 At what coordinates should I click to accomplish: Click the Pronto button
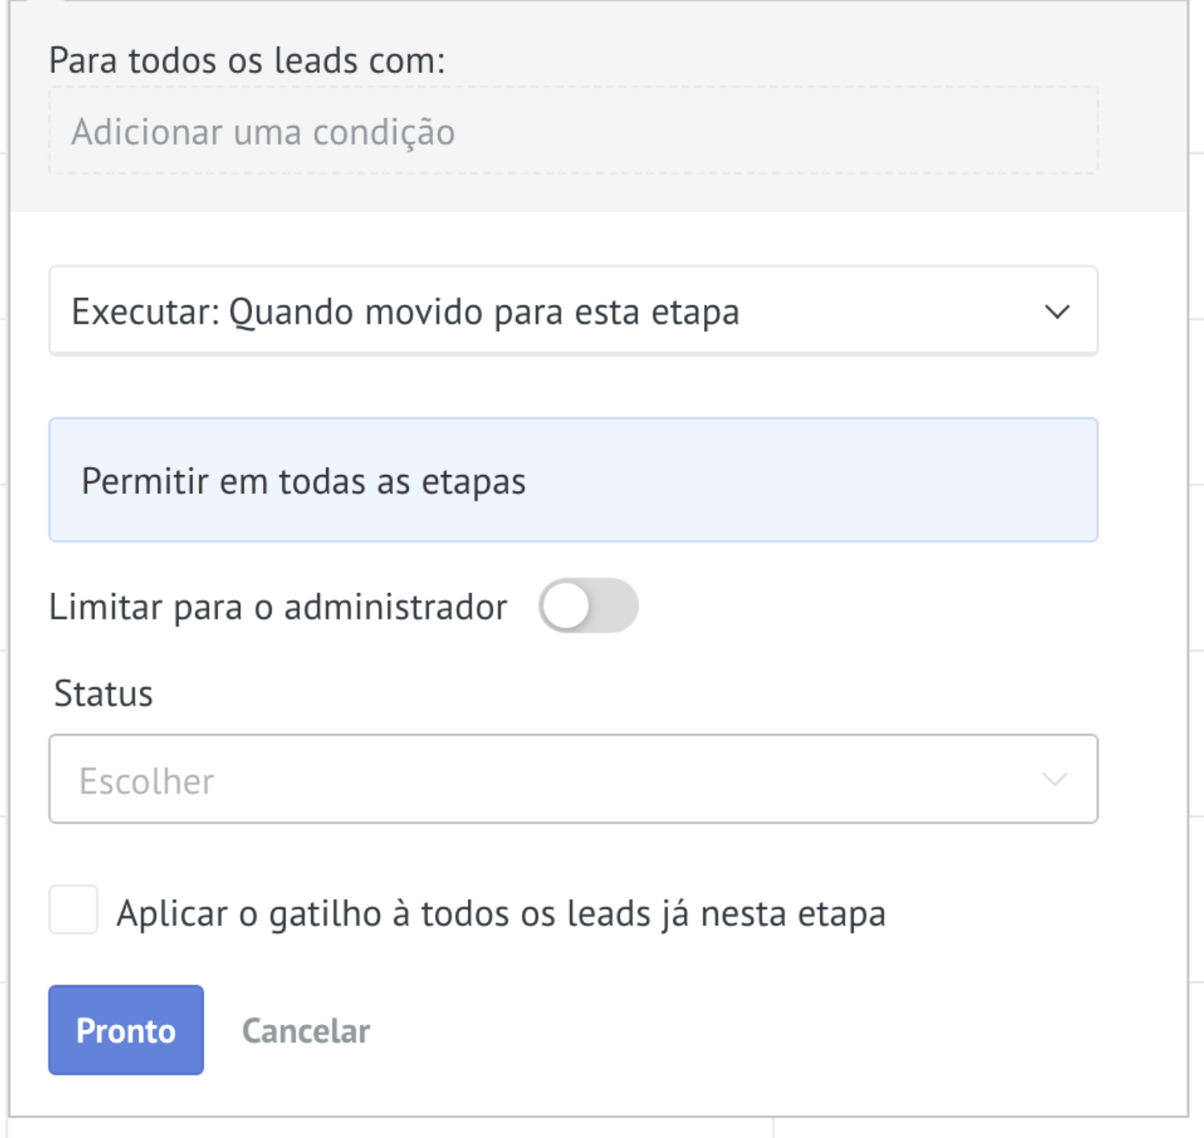click(126, 1030)
